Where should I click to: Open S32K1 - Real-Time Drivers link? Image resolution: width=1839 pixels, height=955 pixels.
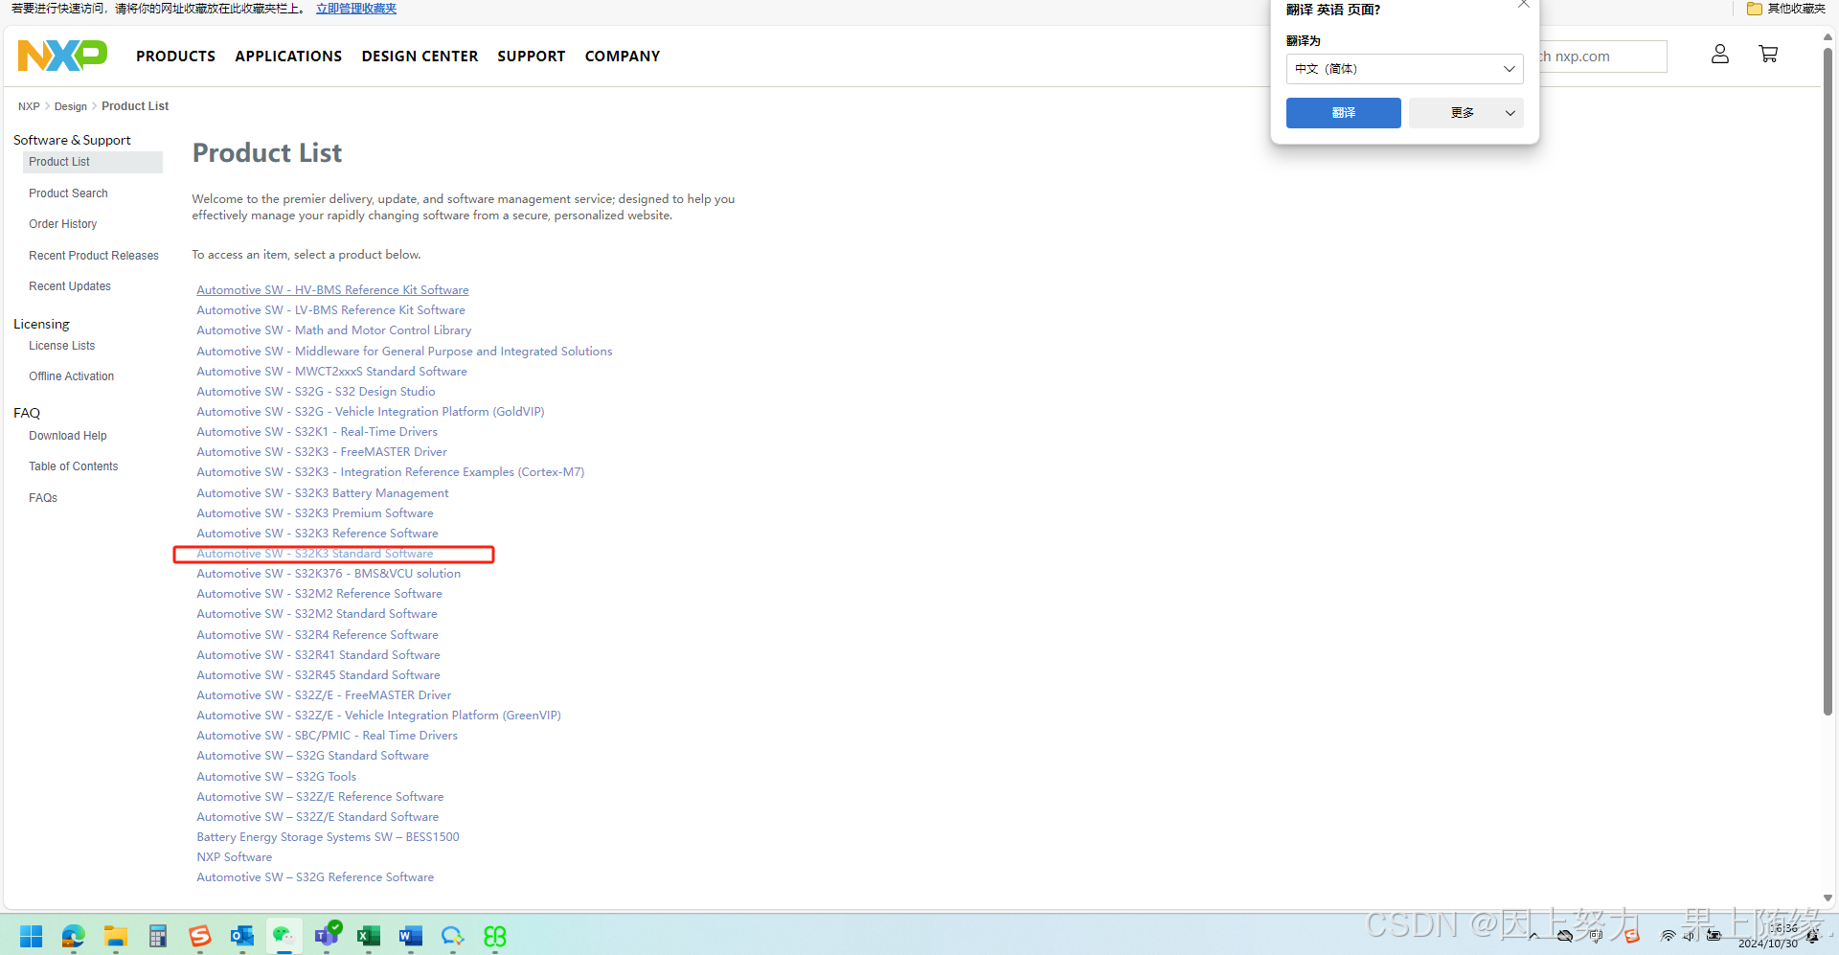[x=317, y=432]
